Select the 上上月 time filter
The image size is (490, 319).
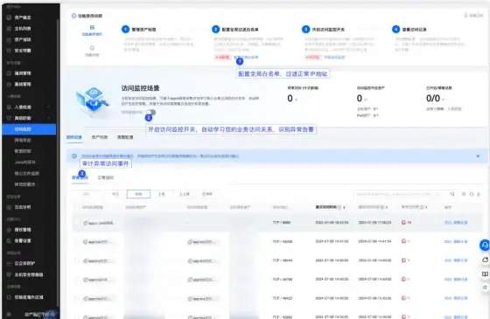[185, 194]
